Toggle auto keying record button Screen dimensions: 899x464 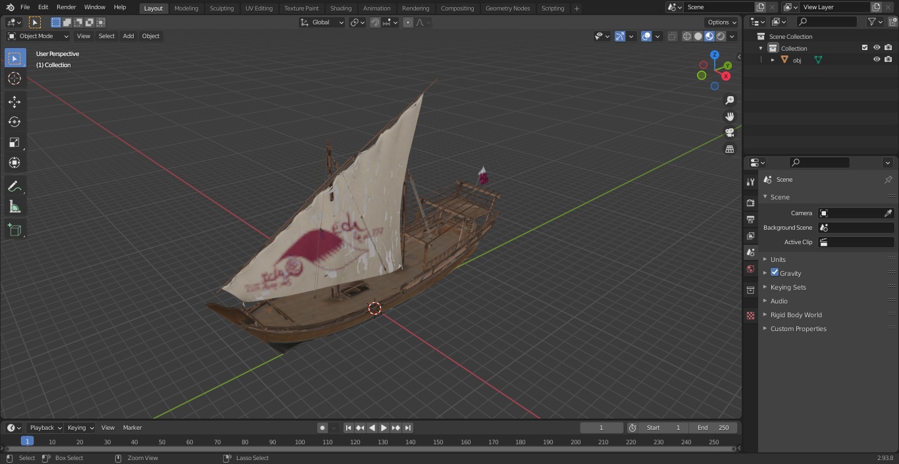point(322,428)
